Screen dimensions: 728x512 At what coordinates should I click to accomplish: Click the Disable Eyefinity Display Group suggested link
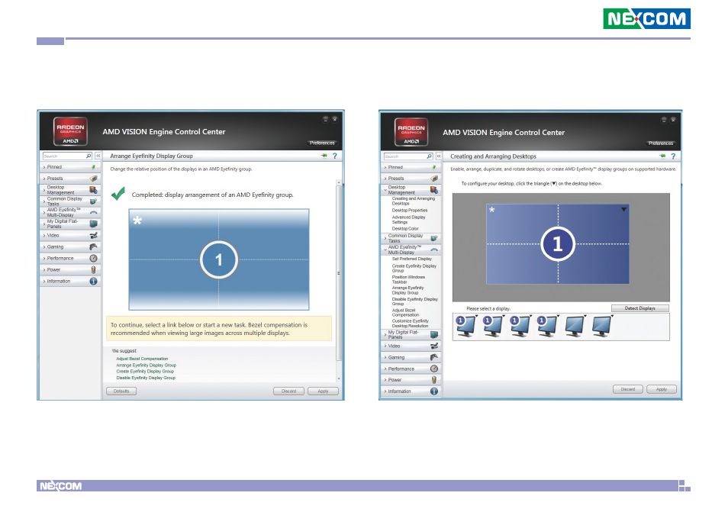146,378
